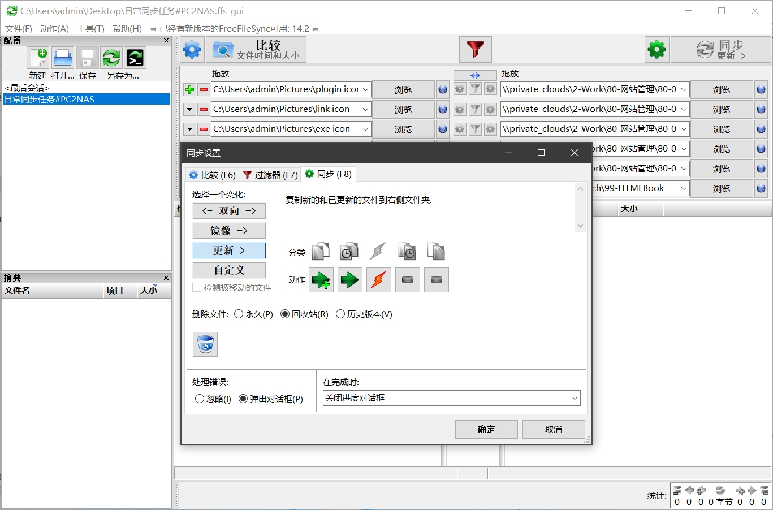Screen dimensions: 773x510
Task: Select the 镜像 mirror sync variant button
Action: click(228, 231)
